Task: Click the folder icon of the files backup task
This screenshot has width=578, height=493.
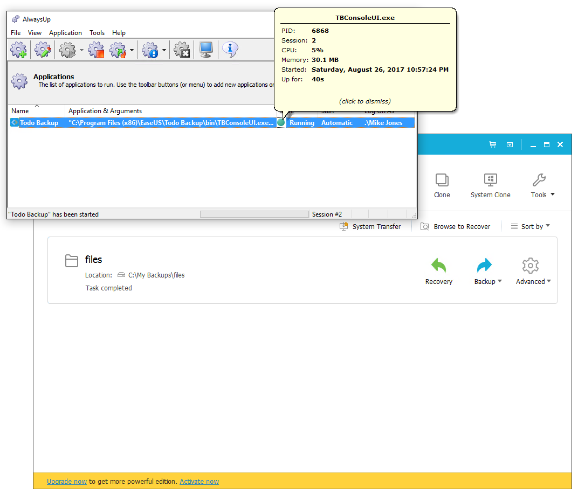Action: click(72, 260)
